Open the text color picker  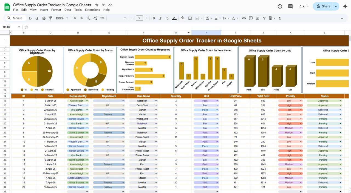174,18
